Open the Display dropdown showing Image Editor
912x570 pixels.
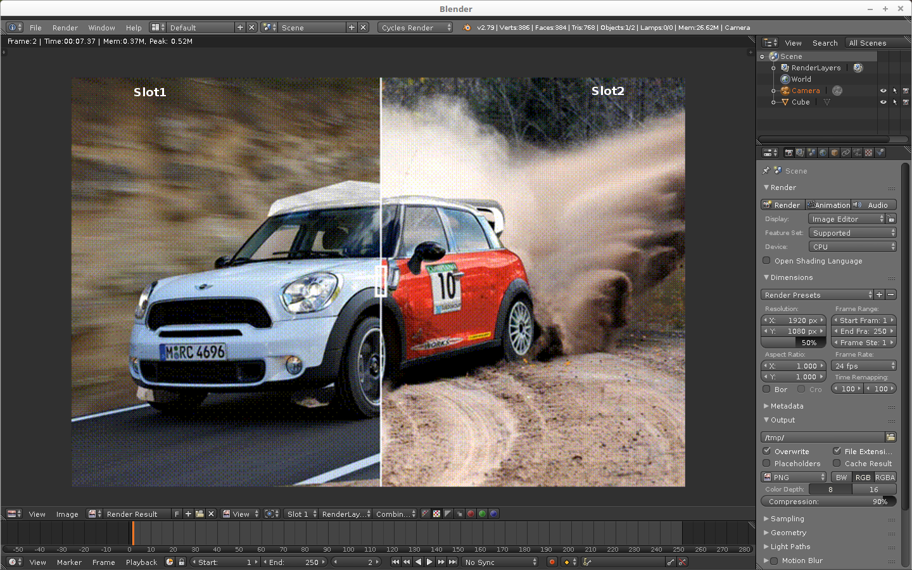[847, 218]
